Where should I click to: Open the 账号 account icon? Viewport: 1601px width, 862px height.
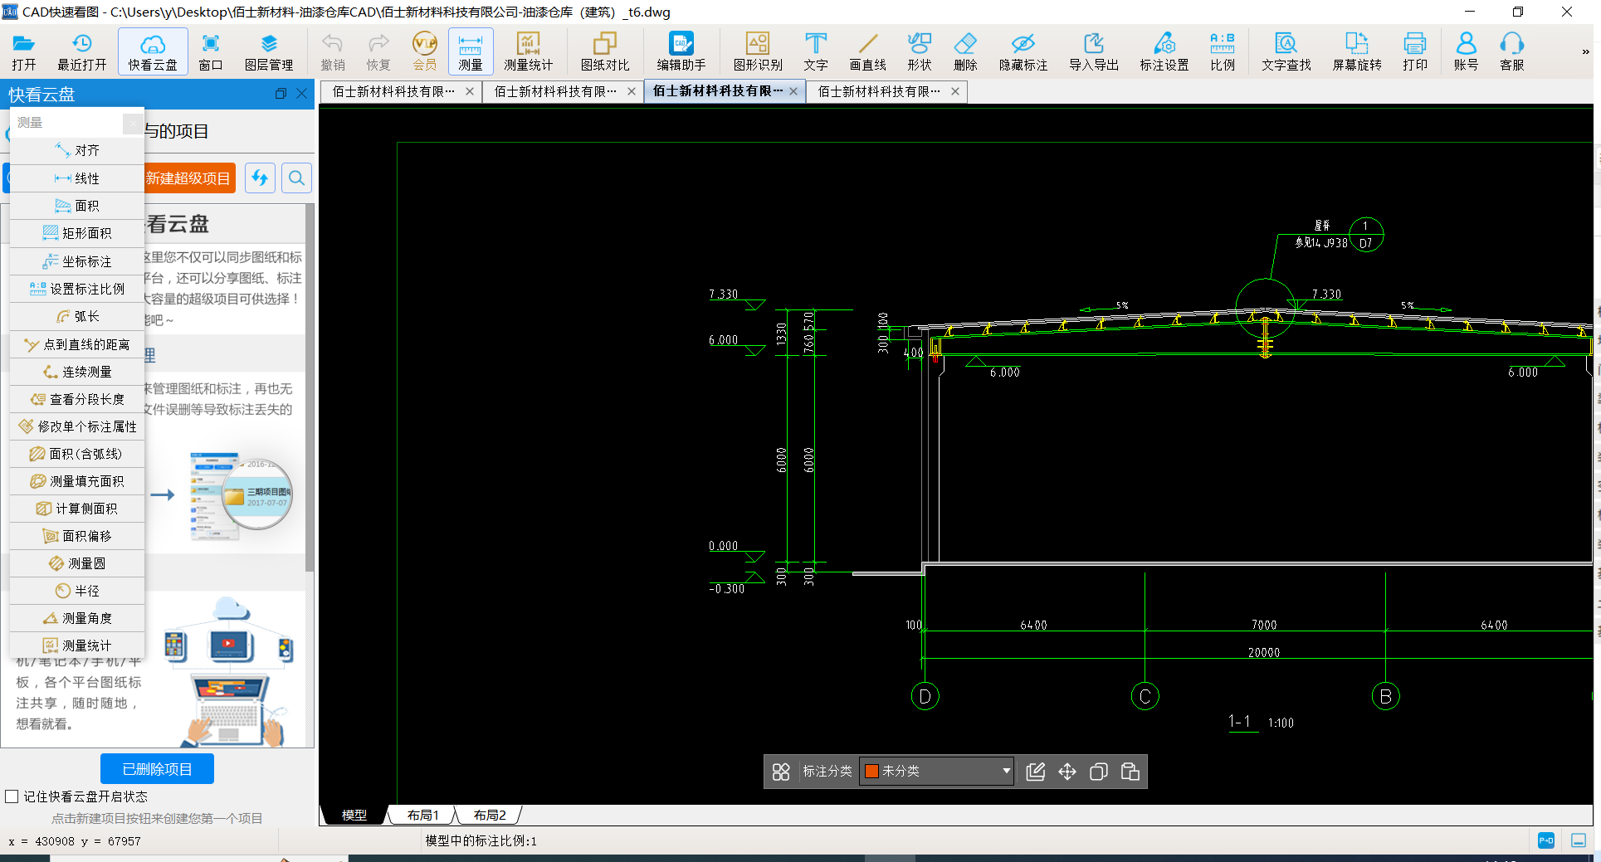click(x=1467, y=51)
